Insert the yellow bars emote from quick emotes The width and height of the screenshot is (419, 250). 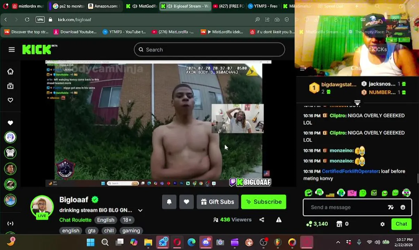point(330,194)
